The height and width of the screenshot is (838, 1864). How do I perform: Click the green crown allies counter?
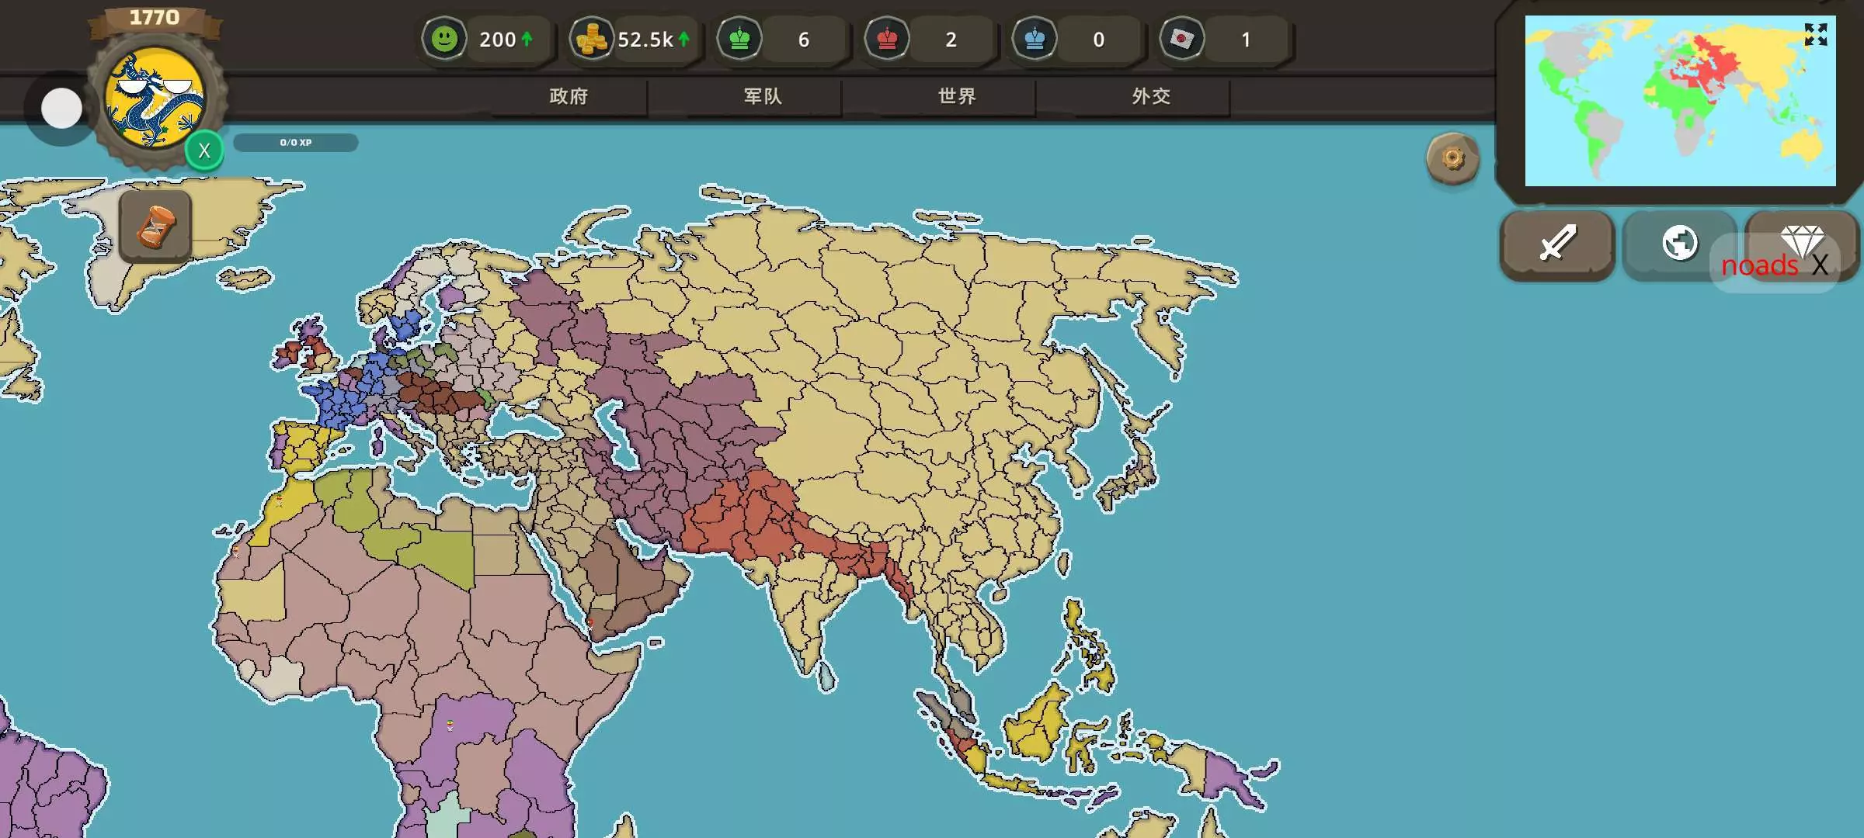coord(739,39)
